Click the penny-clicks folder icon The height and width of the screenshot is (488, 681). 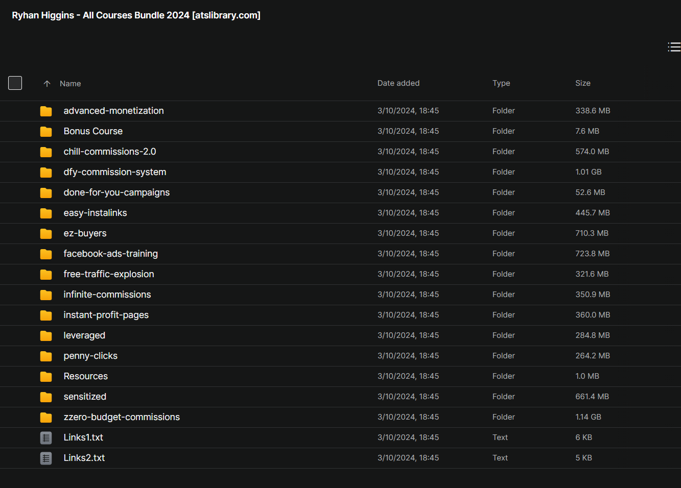tap(46, 356)
